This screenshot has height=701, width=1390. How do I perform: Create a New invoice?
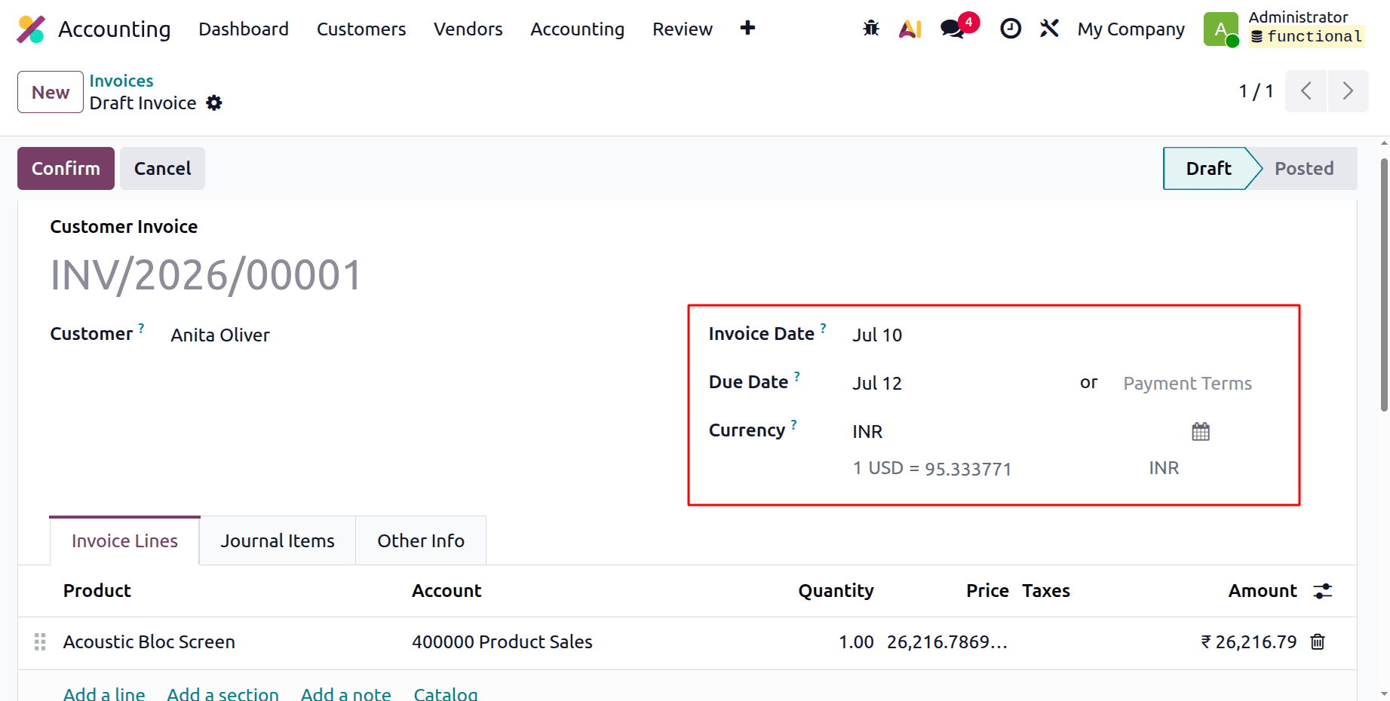51,92
